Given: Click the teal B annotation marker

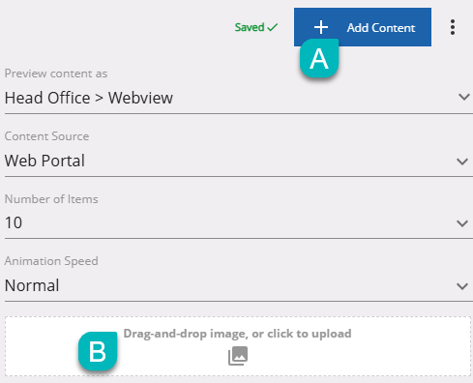Looking at the screenshot, I should 98,351.
